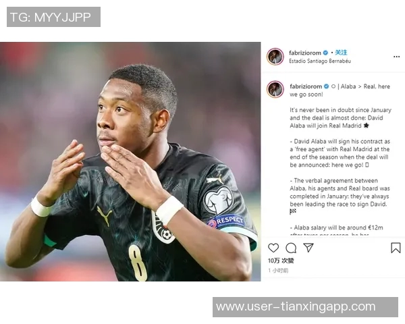Click the TG: MYYJJPP watermark label
This screenshot has width=405, height=324.
pyautogui.click(x=53, y=17)
